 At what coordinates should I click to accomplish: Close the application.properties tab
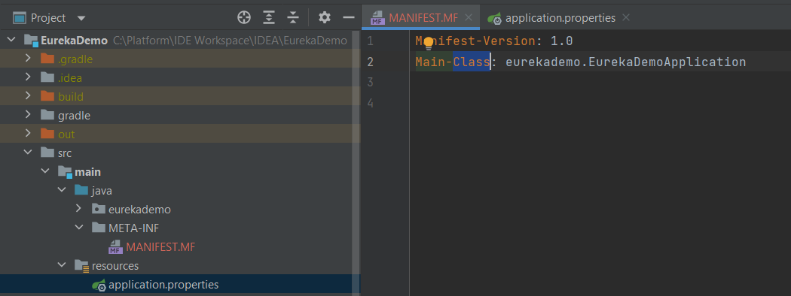tap(626, 17)
